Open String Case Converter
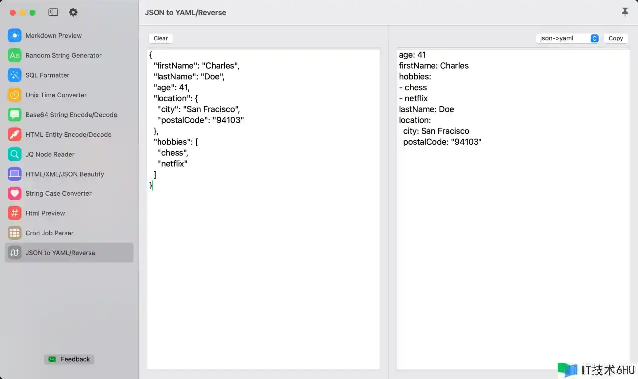Image resolution: width=638 pixels, height=379 pixels. [x=69, y=193]
